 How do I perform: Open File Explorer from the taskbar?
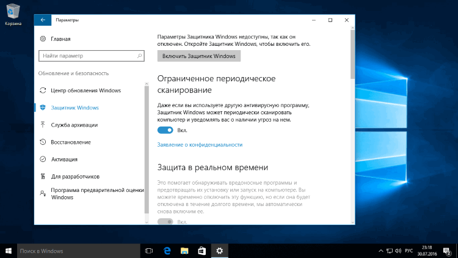(x=184, y=251)
